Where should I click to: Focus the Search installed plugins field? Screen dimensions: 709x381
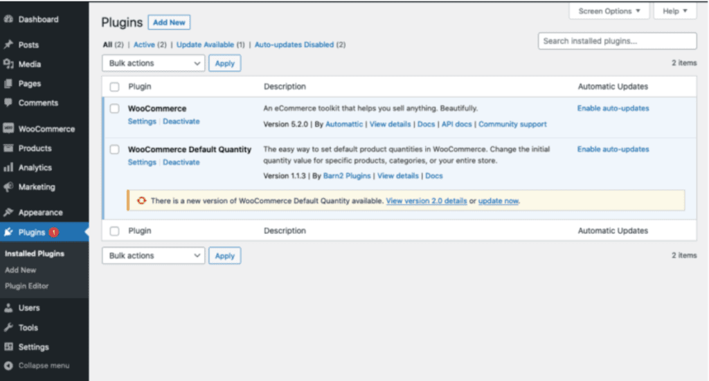[617, 41]
